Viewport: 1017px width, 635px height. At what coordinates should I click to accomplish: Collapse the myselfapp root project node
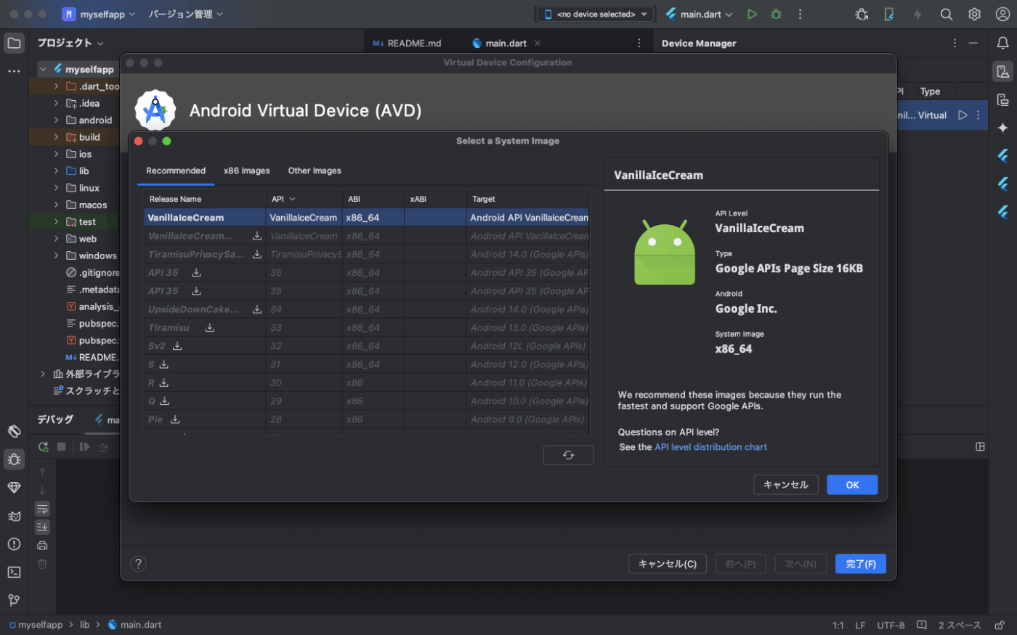pos(44,69)
